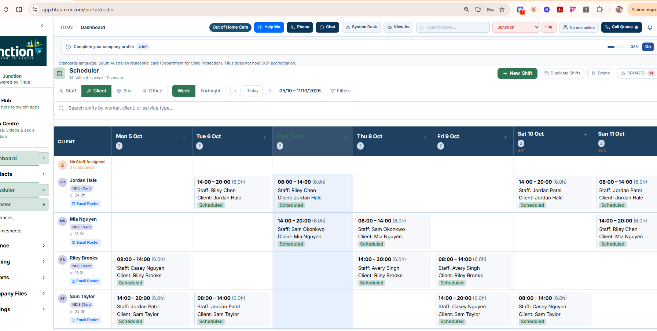Select the Client view tab
The height and width of the screenshot is (331, 657).
click(x=96, y=91)
